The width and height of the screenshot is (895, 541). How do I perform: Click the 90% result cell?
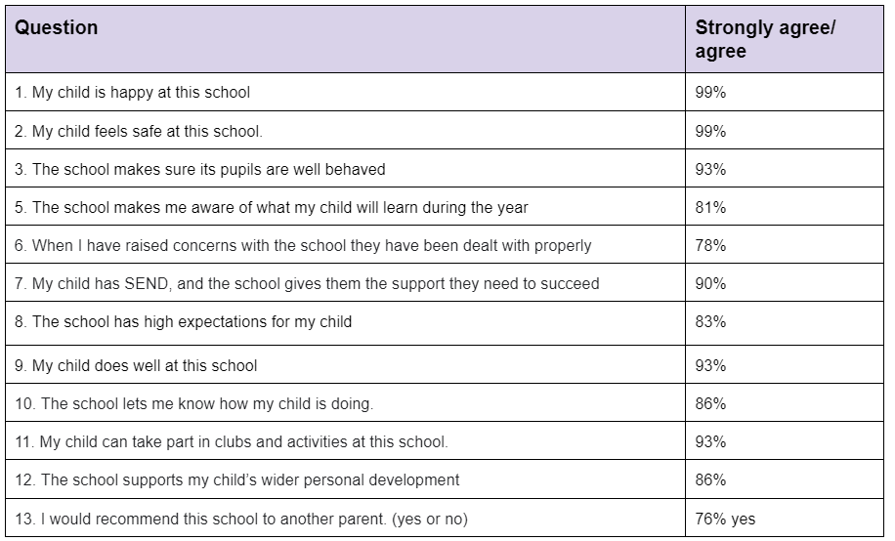point(785,283)
